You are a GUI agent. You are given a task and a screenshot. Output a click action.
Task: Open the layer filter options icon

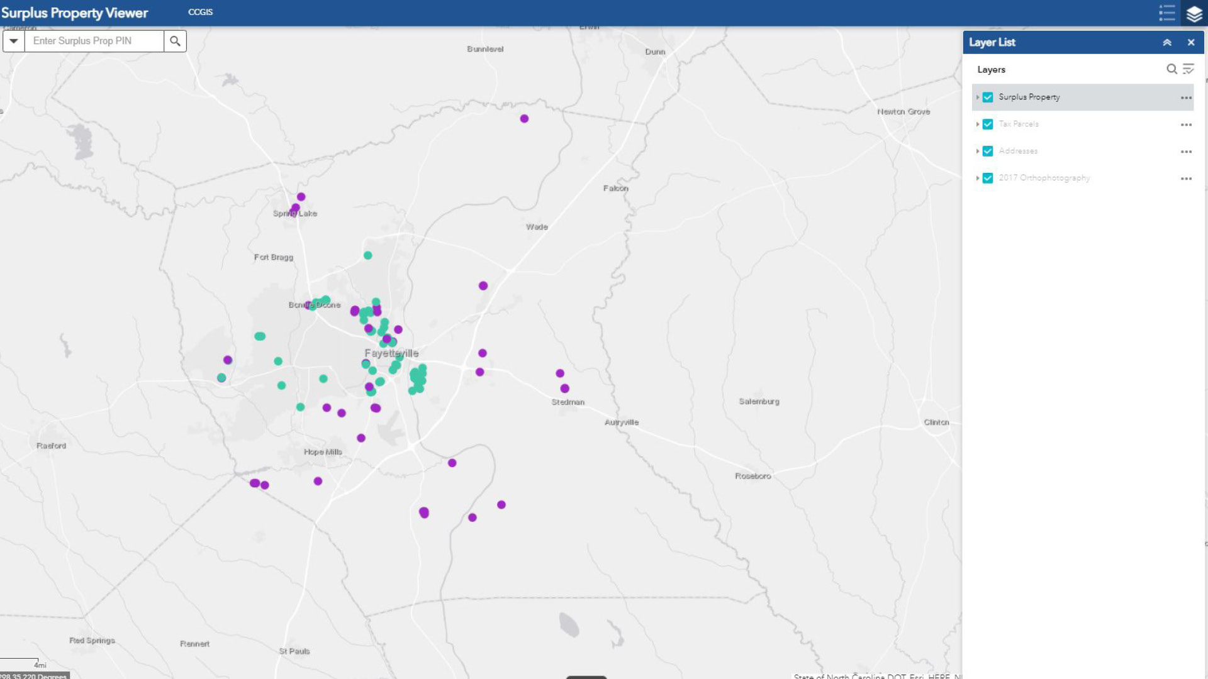[1188, 69]
